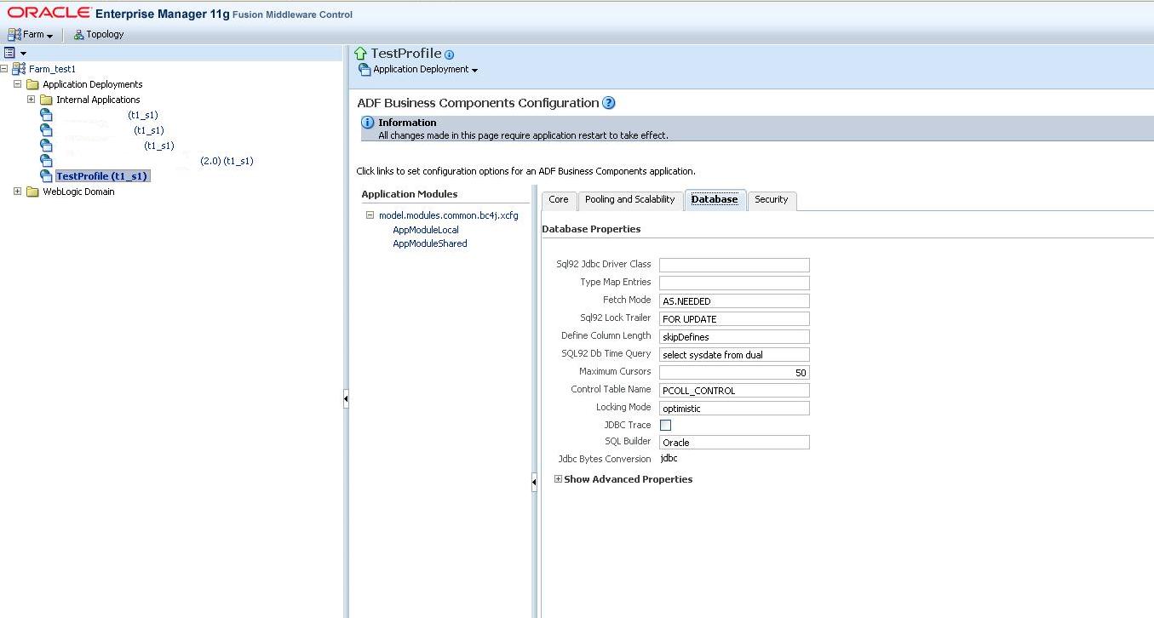The height and width of the screenshot is (618, 1154).
Task: Click the Locking Mode field
Action: pyautogui.click(x=734, y=408)
